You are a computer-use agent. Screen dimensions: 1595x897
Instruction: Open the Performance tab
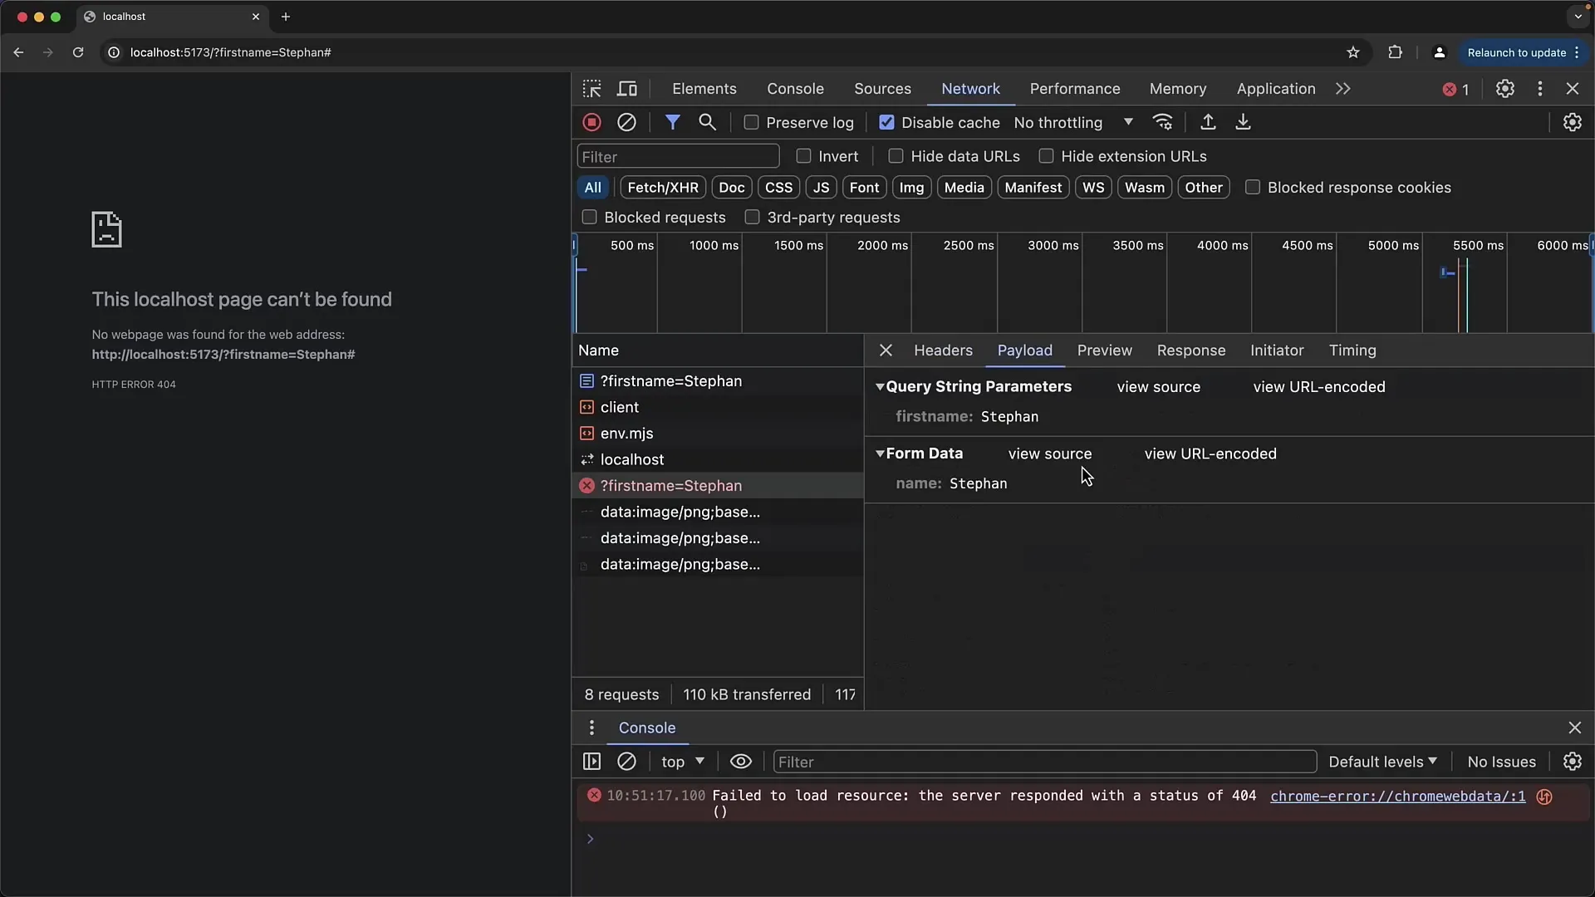1075,89
